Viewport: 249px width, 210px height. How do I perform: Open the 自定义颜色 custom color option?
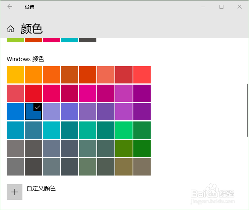pos(41,188)
